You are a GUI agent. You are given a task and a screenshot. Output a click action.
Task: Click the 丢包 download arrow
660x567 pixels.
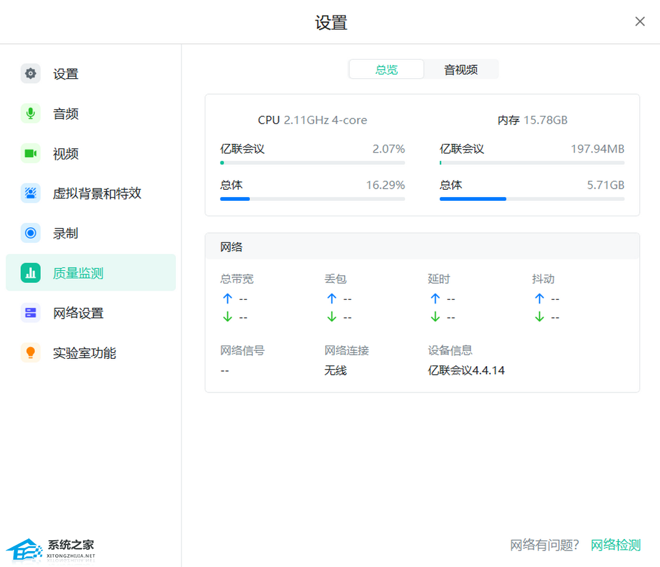332,317
